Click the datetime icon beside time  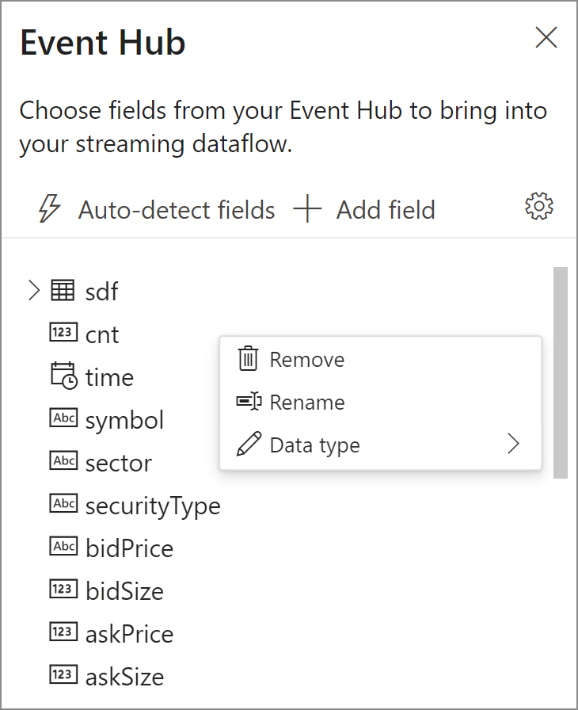point(62,376)
